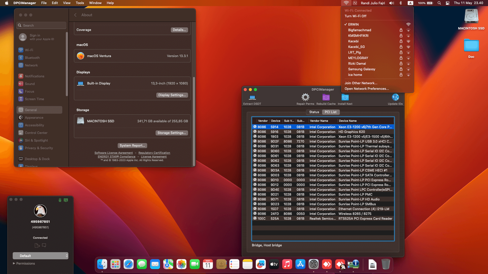Open the File menu
Viewport: 488px width, 274px height.
pos(44,3)
